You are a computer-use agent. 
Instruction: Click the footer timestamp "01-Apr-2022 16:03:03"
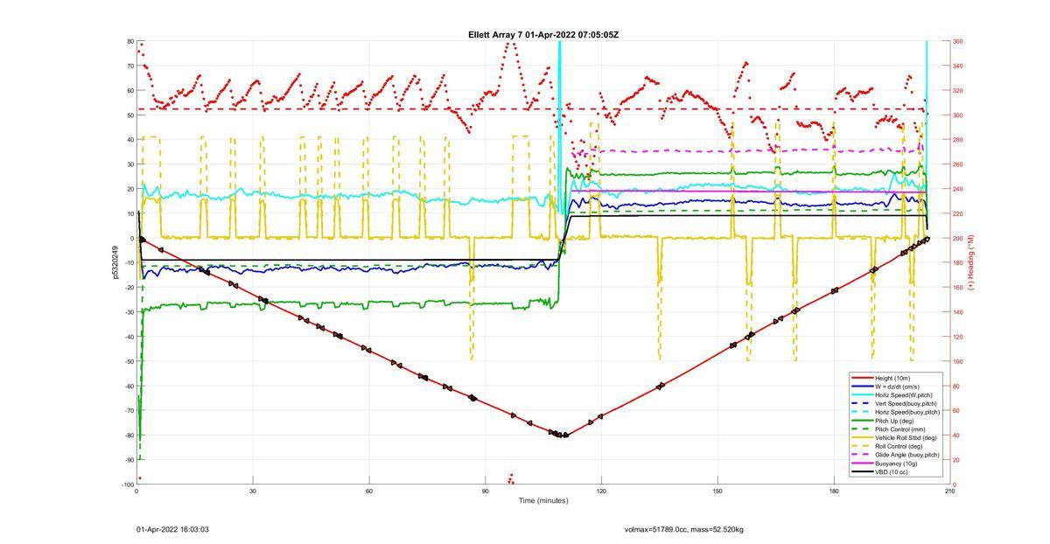[x=172, y=529]
